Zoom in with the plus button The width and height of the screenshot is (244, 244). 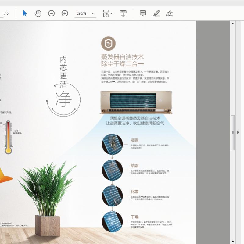point(65,13)
